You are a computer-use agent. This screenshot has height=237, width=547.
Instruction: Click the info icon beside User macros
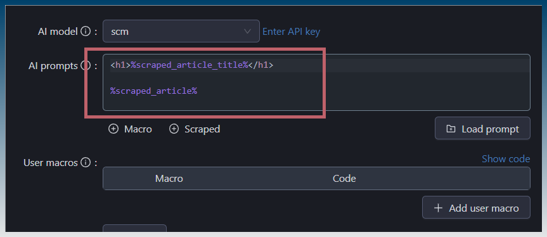click(86, 162)
